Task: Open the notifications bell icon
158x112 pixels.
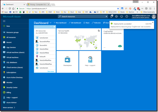Action: coord(111,16)
